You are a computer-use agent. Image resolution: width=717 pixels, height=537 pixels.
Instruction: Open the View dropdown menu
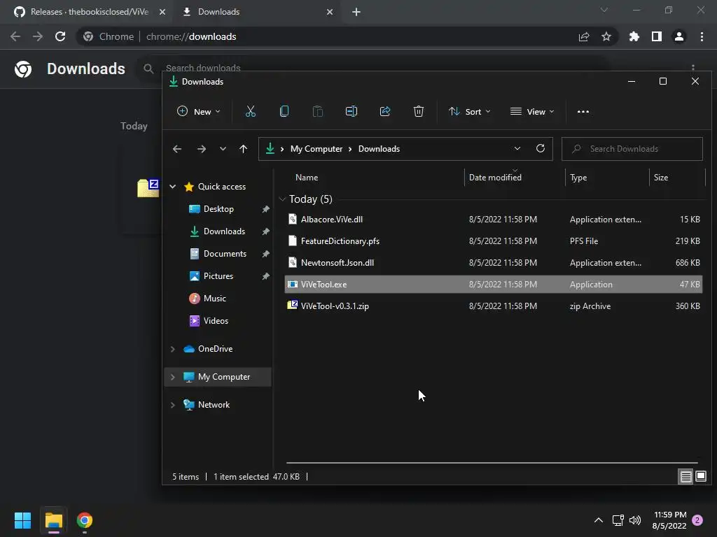(532, 111)
